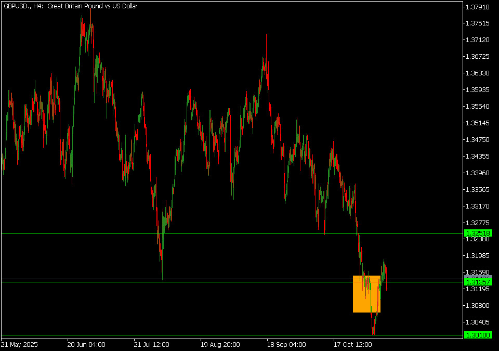Click the green 1.30100 price label
The image size is (499, 351).
pyautogui.click(x=478, y=335)
